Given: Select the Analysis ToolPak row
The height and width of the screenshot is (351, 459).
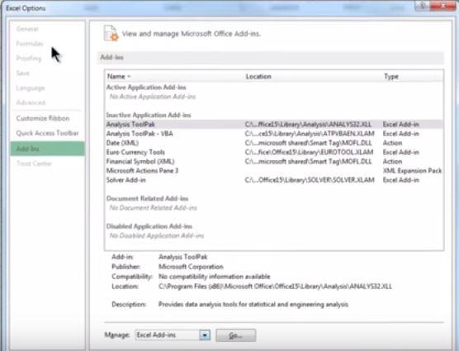Looking at the screenshot, I should [x=274, y=125].
